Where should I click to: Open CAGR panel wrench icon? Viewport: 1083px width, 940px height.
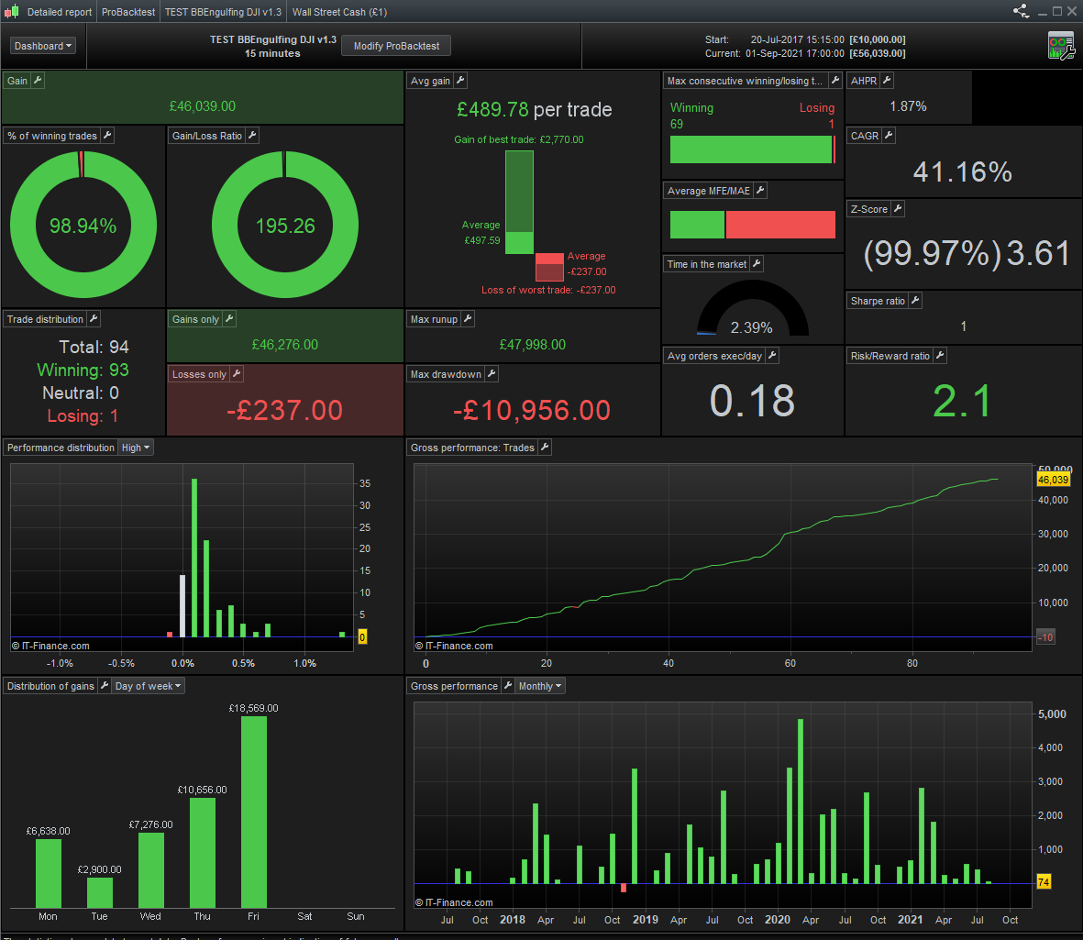pyautogui.click(x=889, y=136)
